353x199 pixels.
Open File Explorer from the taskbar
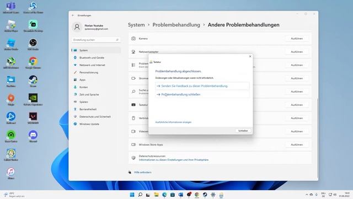point(156,195)
